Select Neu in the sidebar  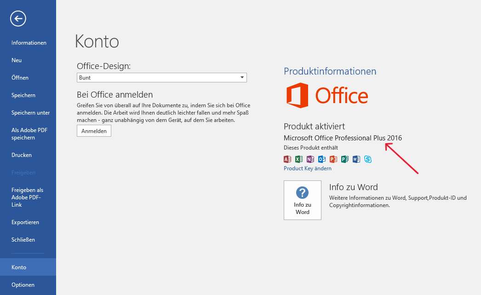[x=17, y=60]
